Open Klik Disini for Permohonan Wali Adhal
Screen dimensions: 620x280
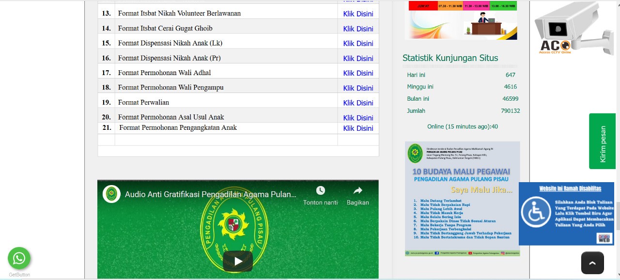point(358,73)
